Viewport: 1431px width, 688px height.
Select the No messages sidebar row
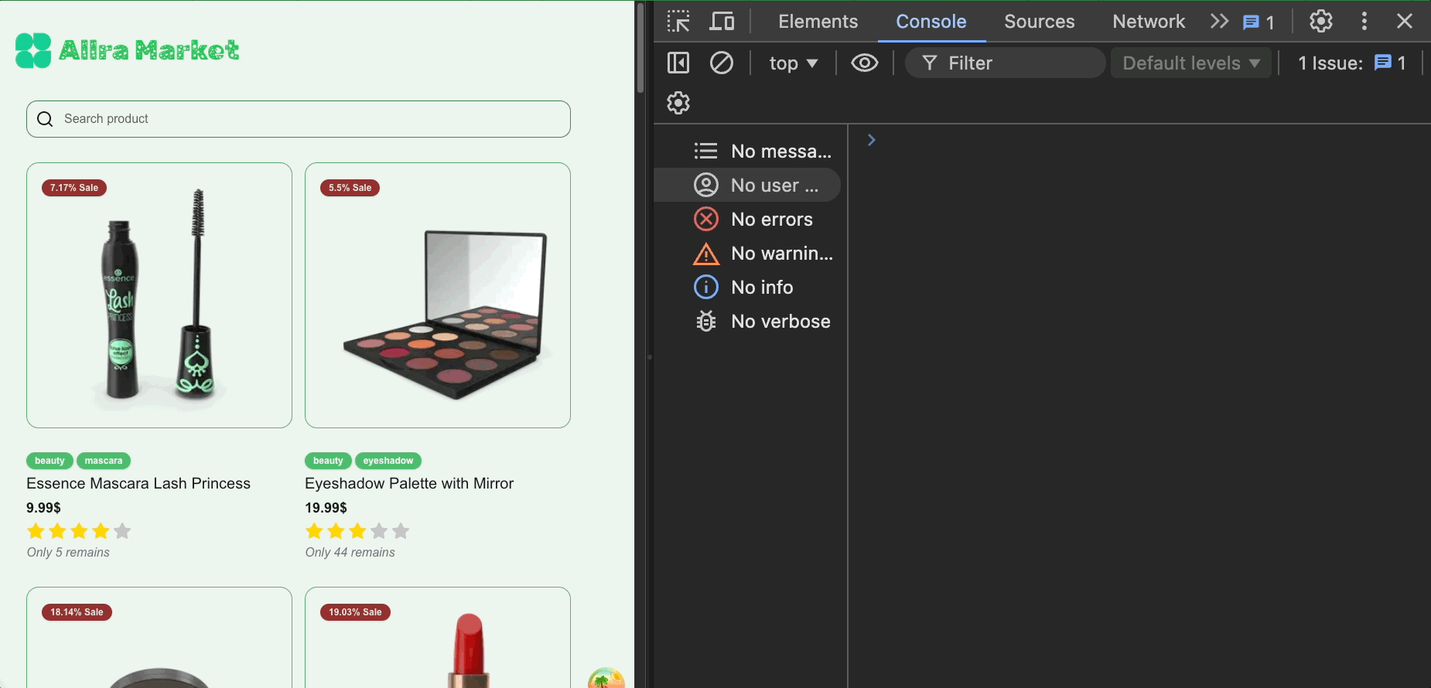(x=747, y=151)
